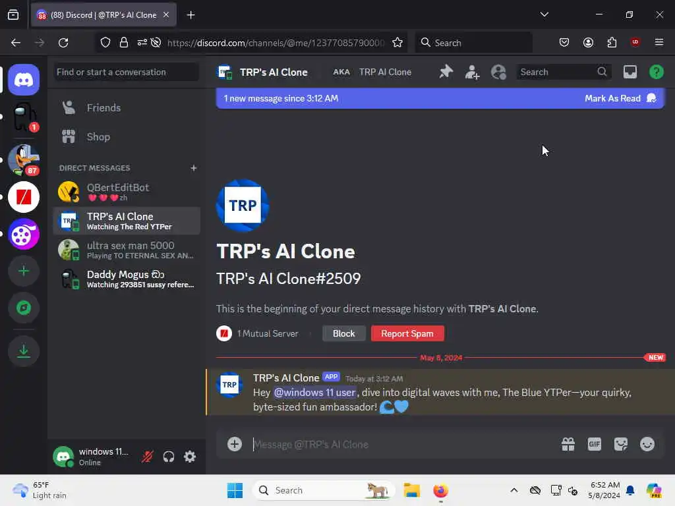The image size is (675, 506).
Task: Open the purple film reel server
Action: [24, 234]
